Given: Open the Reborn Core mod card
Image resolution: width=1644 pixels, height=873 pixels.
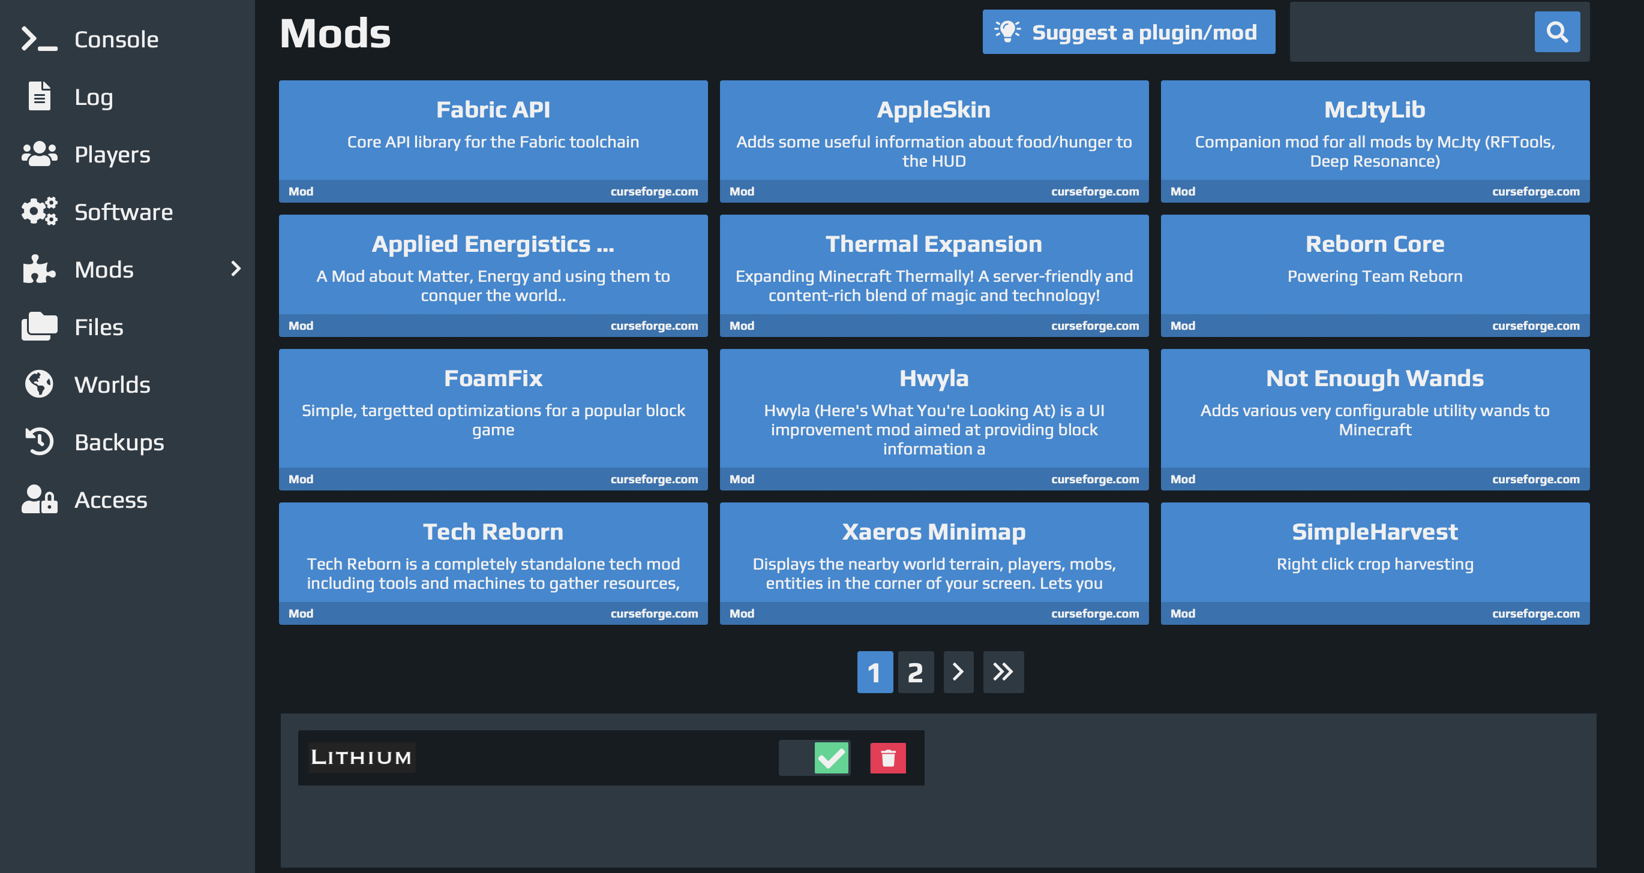Looking at the screenshot, I should pos(1375,275).
